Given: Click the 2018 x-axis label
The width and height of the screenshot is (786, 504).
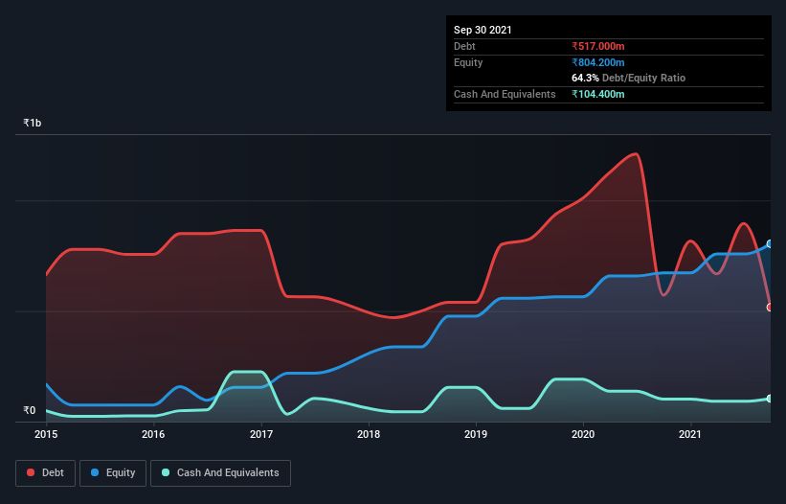Looking at the screenshot, I should tap(369, 434).
